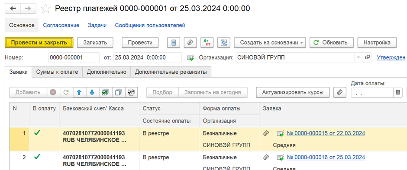Image resolution: width=407 pixels, height=170 pixels.
Task: Click the Добавить button in table toolbar
Action: [x=28, y=92]
